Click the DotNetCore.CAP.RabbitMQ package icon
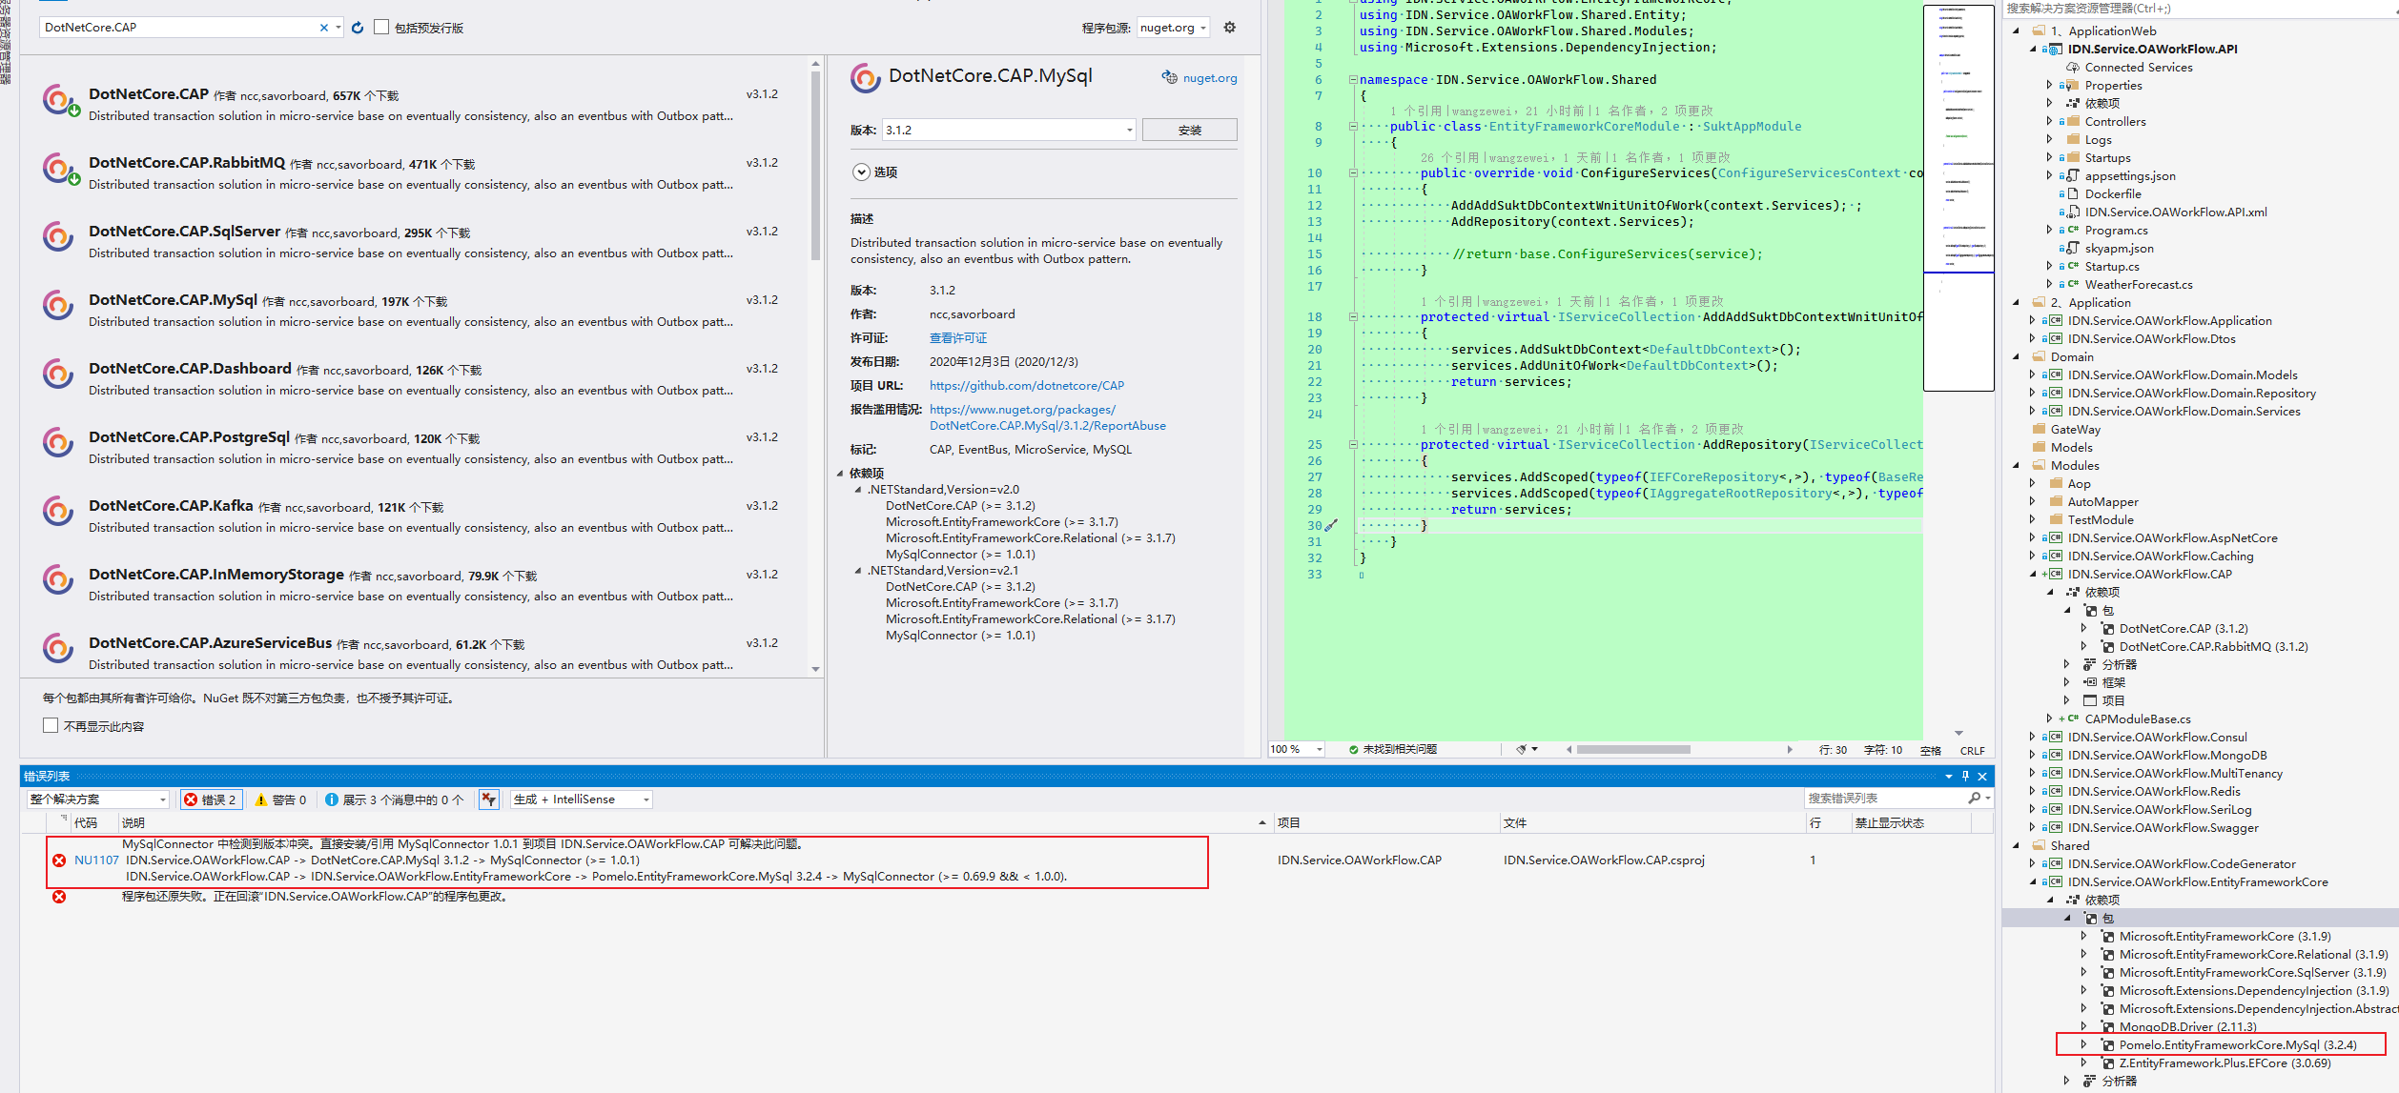 click(x=58, y=167)
